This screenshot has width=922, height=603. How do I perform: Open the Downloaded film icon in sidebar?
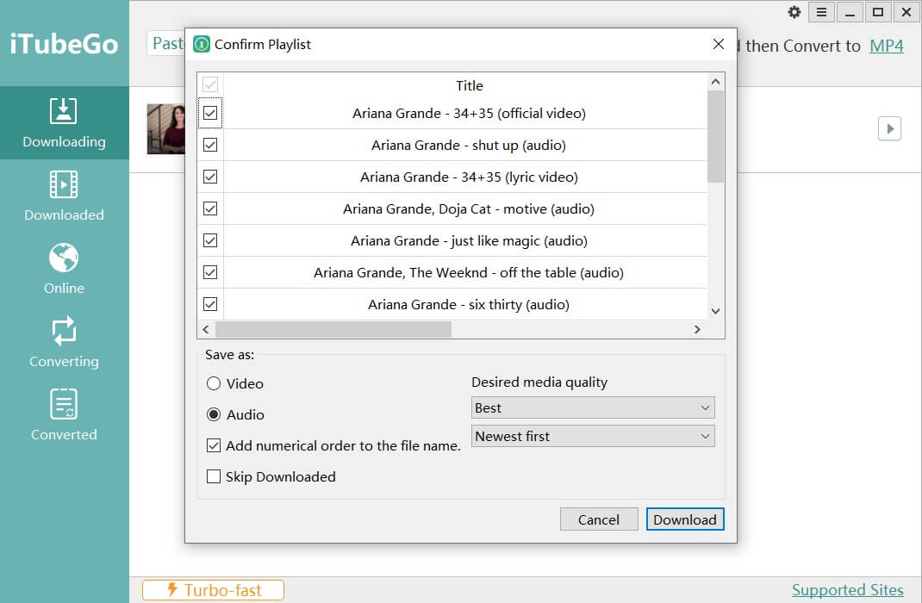64,184
